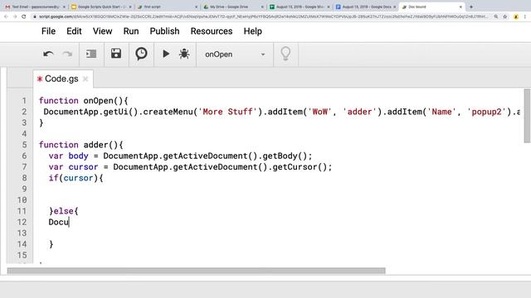
Task: Open the onOpen function selector dropdown
Action: 235,55
